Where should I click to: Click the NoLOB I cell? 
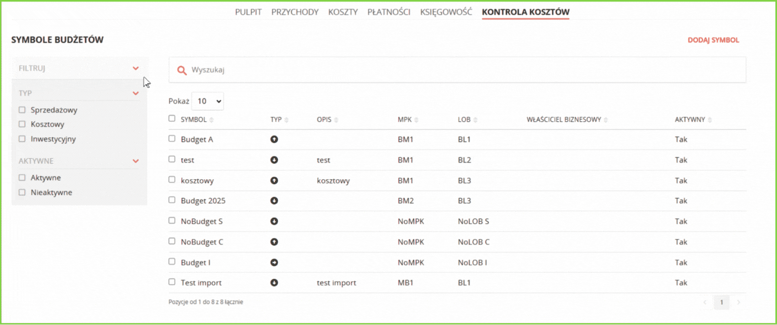[x=473, y=262]
